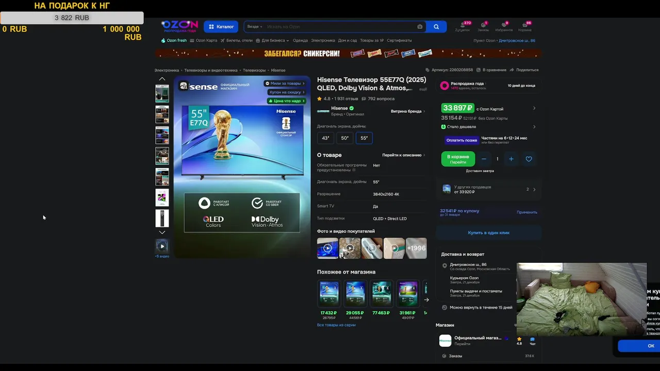This screenshot has width=660, height=371.
Task: Click the Сникерсни promo banner
Action: pyautogui.click(x=348, y=53)
